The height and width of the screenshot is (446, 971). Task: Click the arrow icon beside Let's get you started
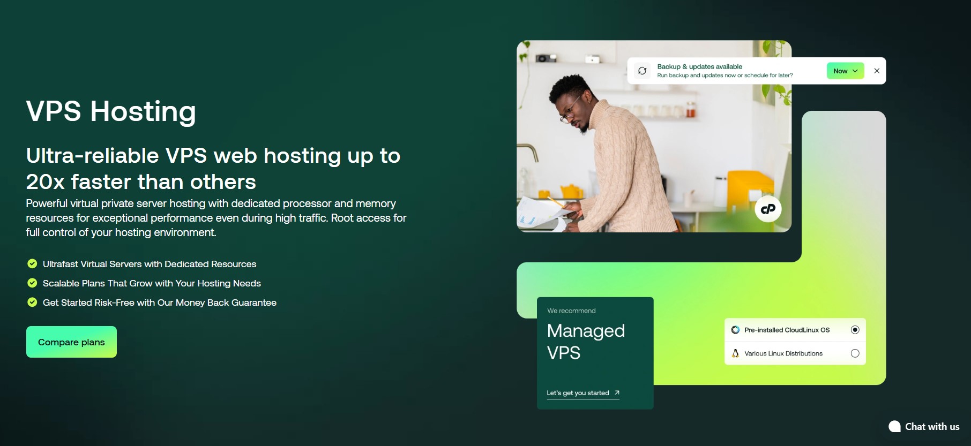617,392
